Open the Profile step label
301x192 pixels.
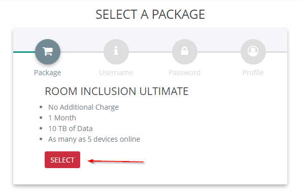pyautogui.click(x=253, y=73)
